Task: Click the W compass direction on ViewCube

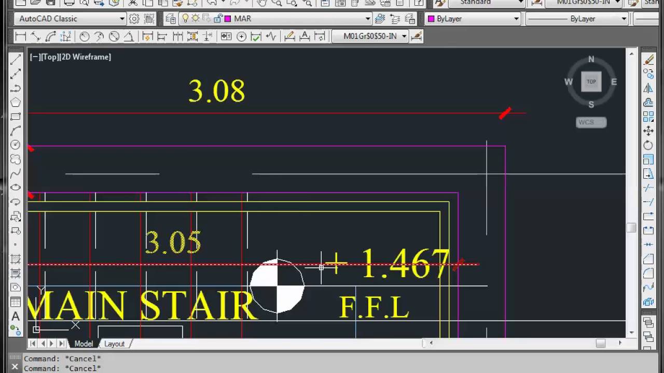Action: [x=569, y=81]
